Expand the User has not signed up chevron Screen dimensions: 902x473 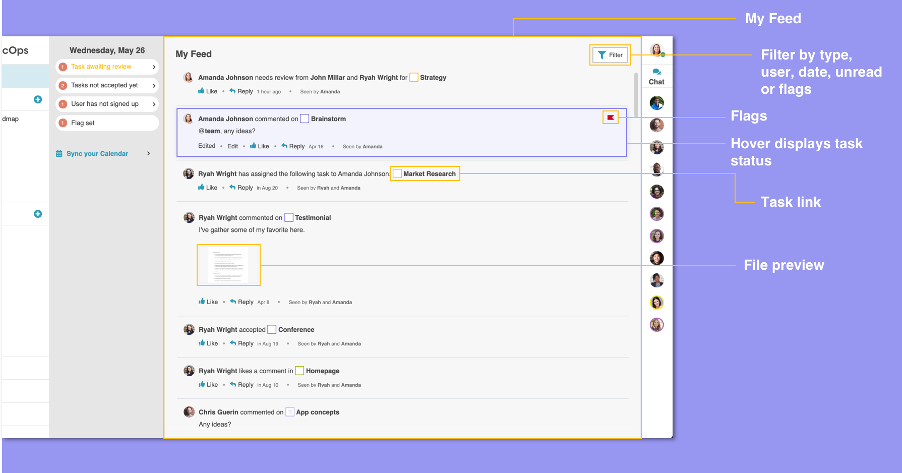tap(154, 104)
